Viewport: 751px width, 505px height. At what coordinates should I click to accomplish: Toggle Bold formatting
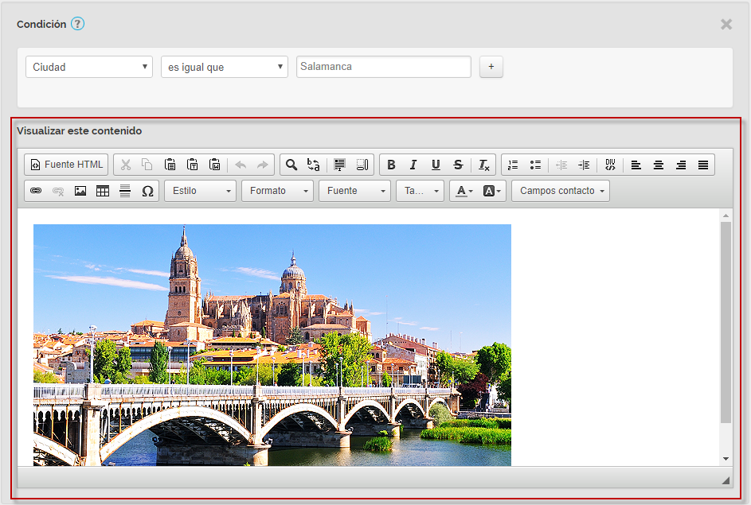(x=391, y=165)
